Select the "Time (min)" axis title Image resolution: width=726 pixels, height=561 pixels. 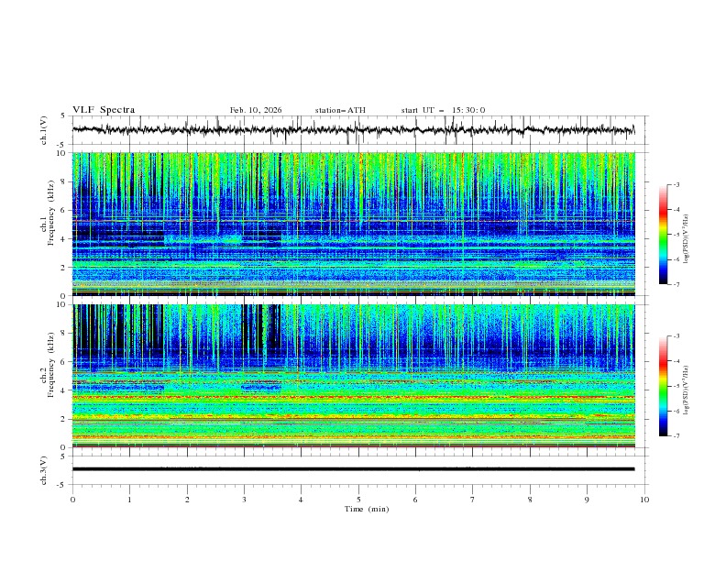point(367,509)
